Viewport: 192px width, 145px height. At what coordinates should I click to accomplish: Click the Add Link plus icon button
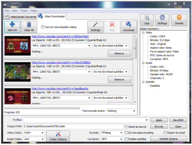pyautogui.click(x=12, y=27)
